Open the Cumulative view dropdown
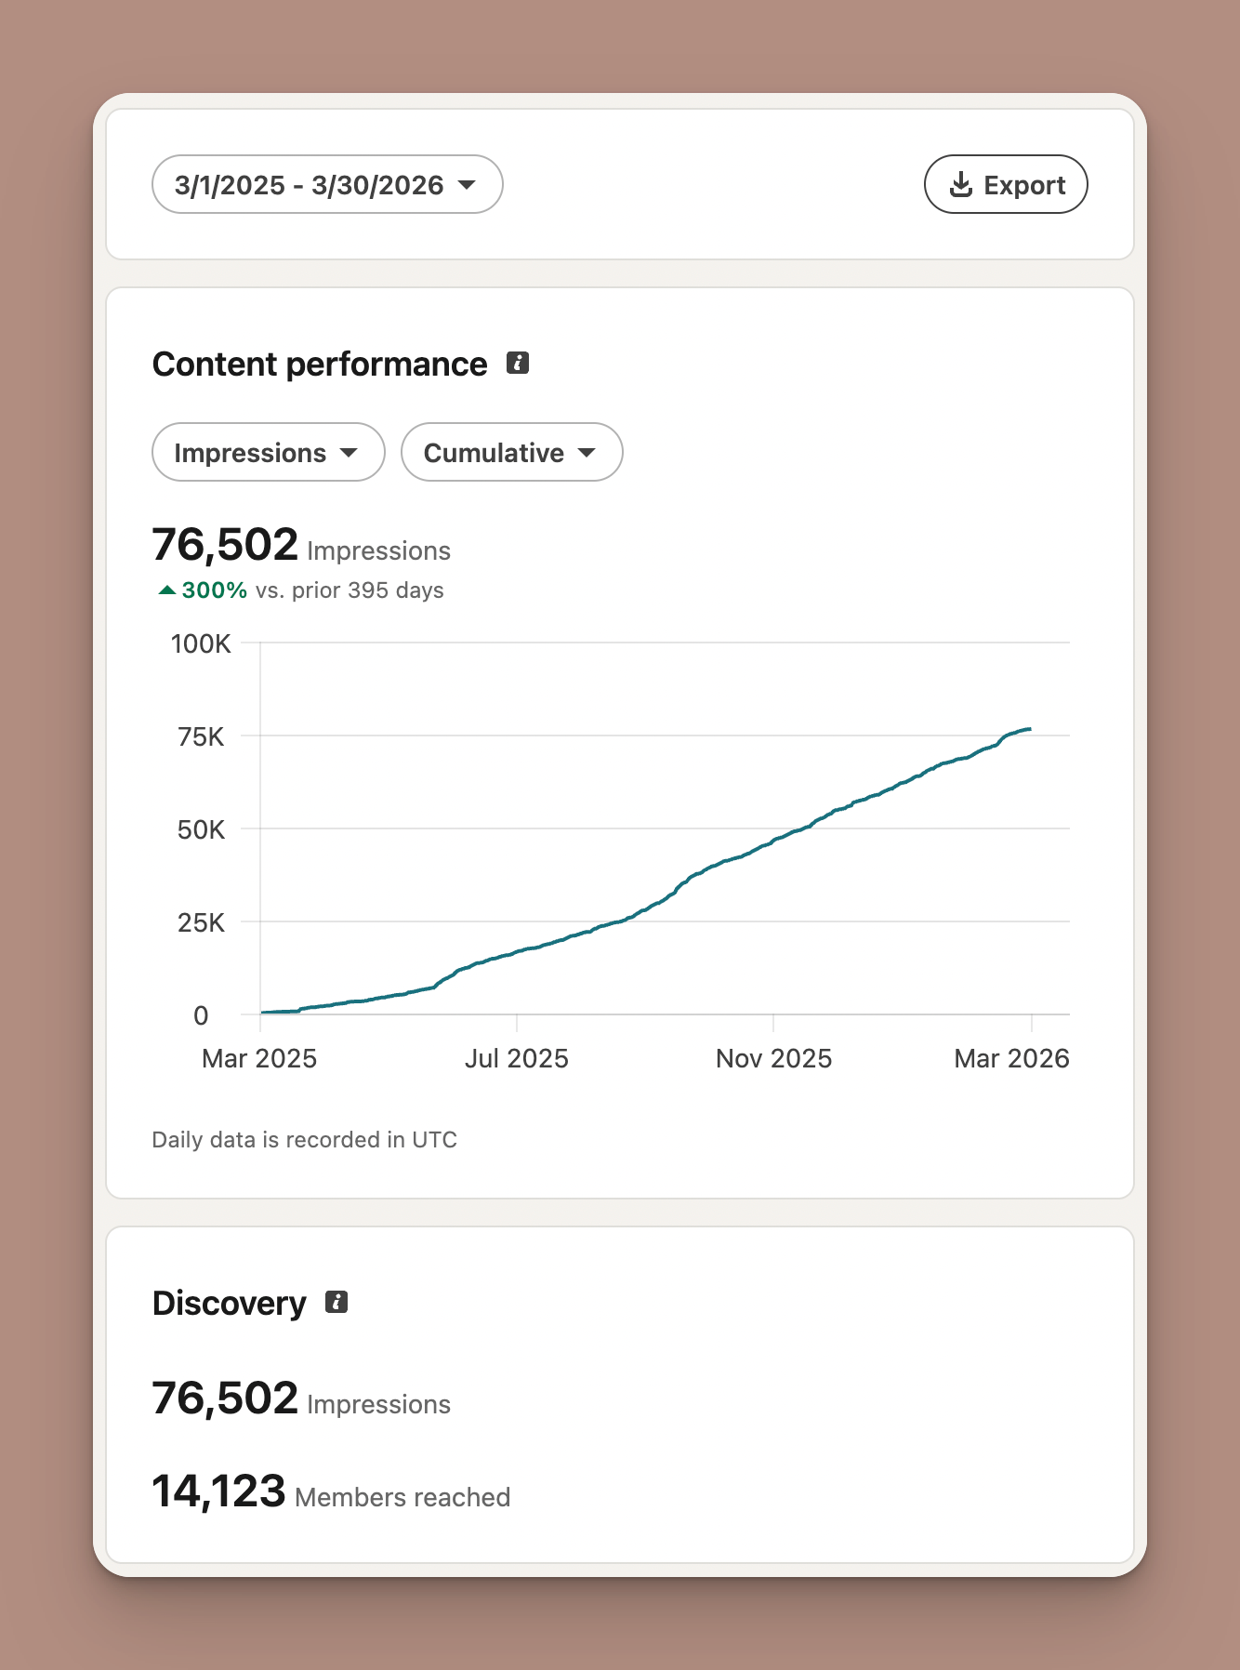 coord(511,452)
